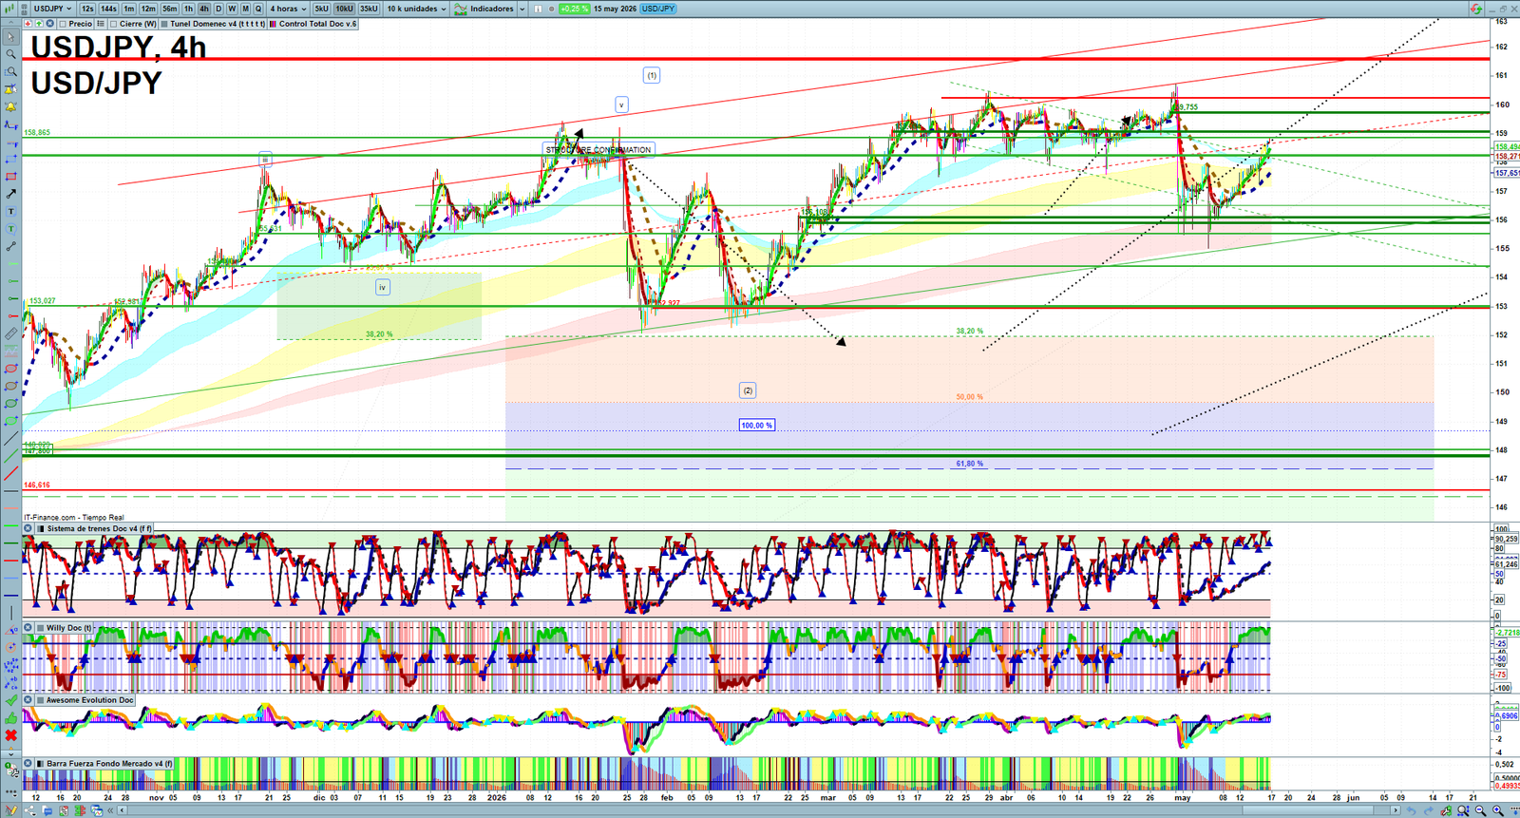Select the red ellipse drawing tool

[x=10, y=369]
